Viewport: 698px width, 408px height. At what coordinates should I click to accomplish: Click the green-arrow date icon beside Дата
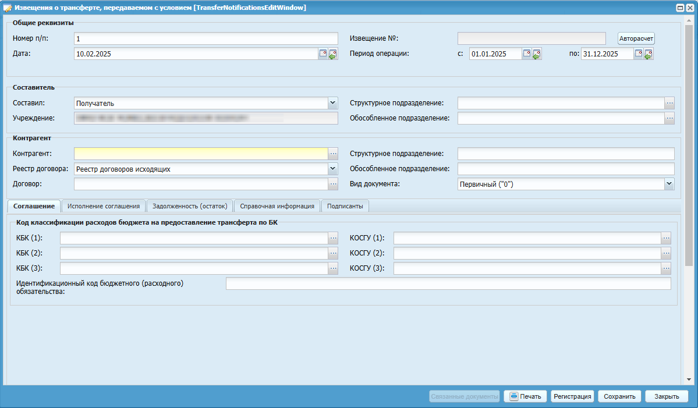click(333, 54)
